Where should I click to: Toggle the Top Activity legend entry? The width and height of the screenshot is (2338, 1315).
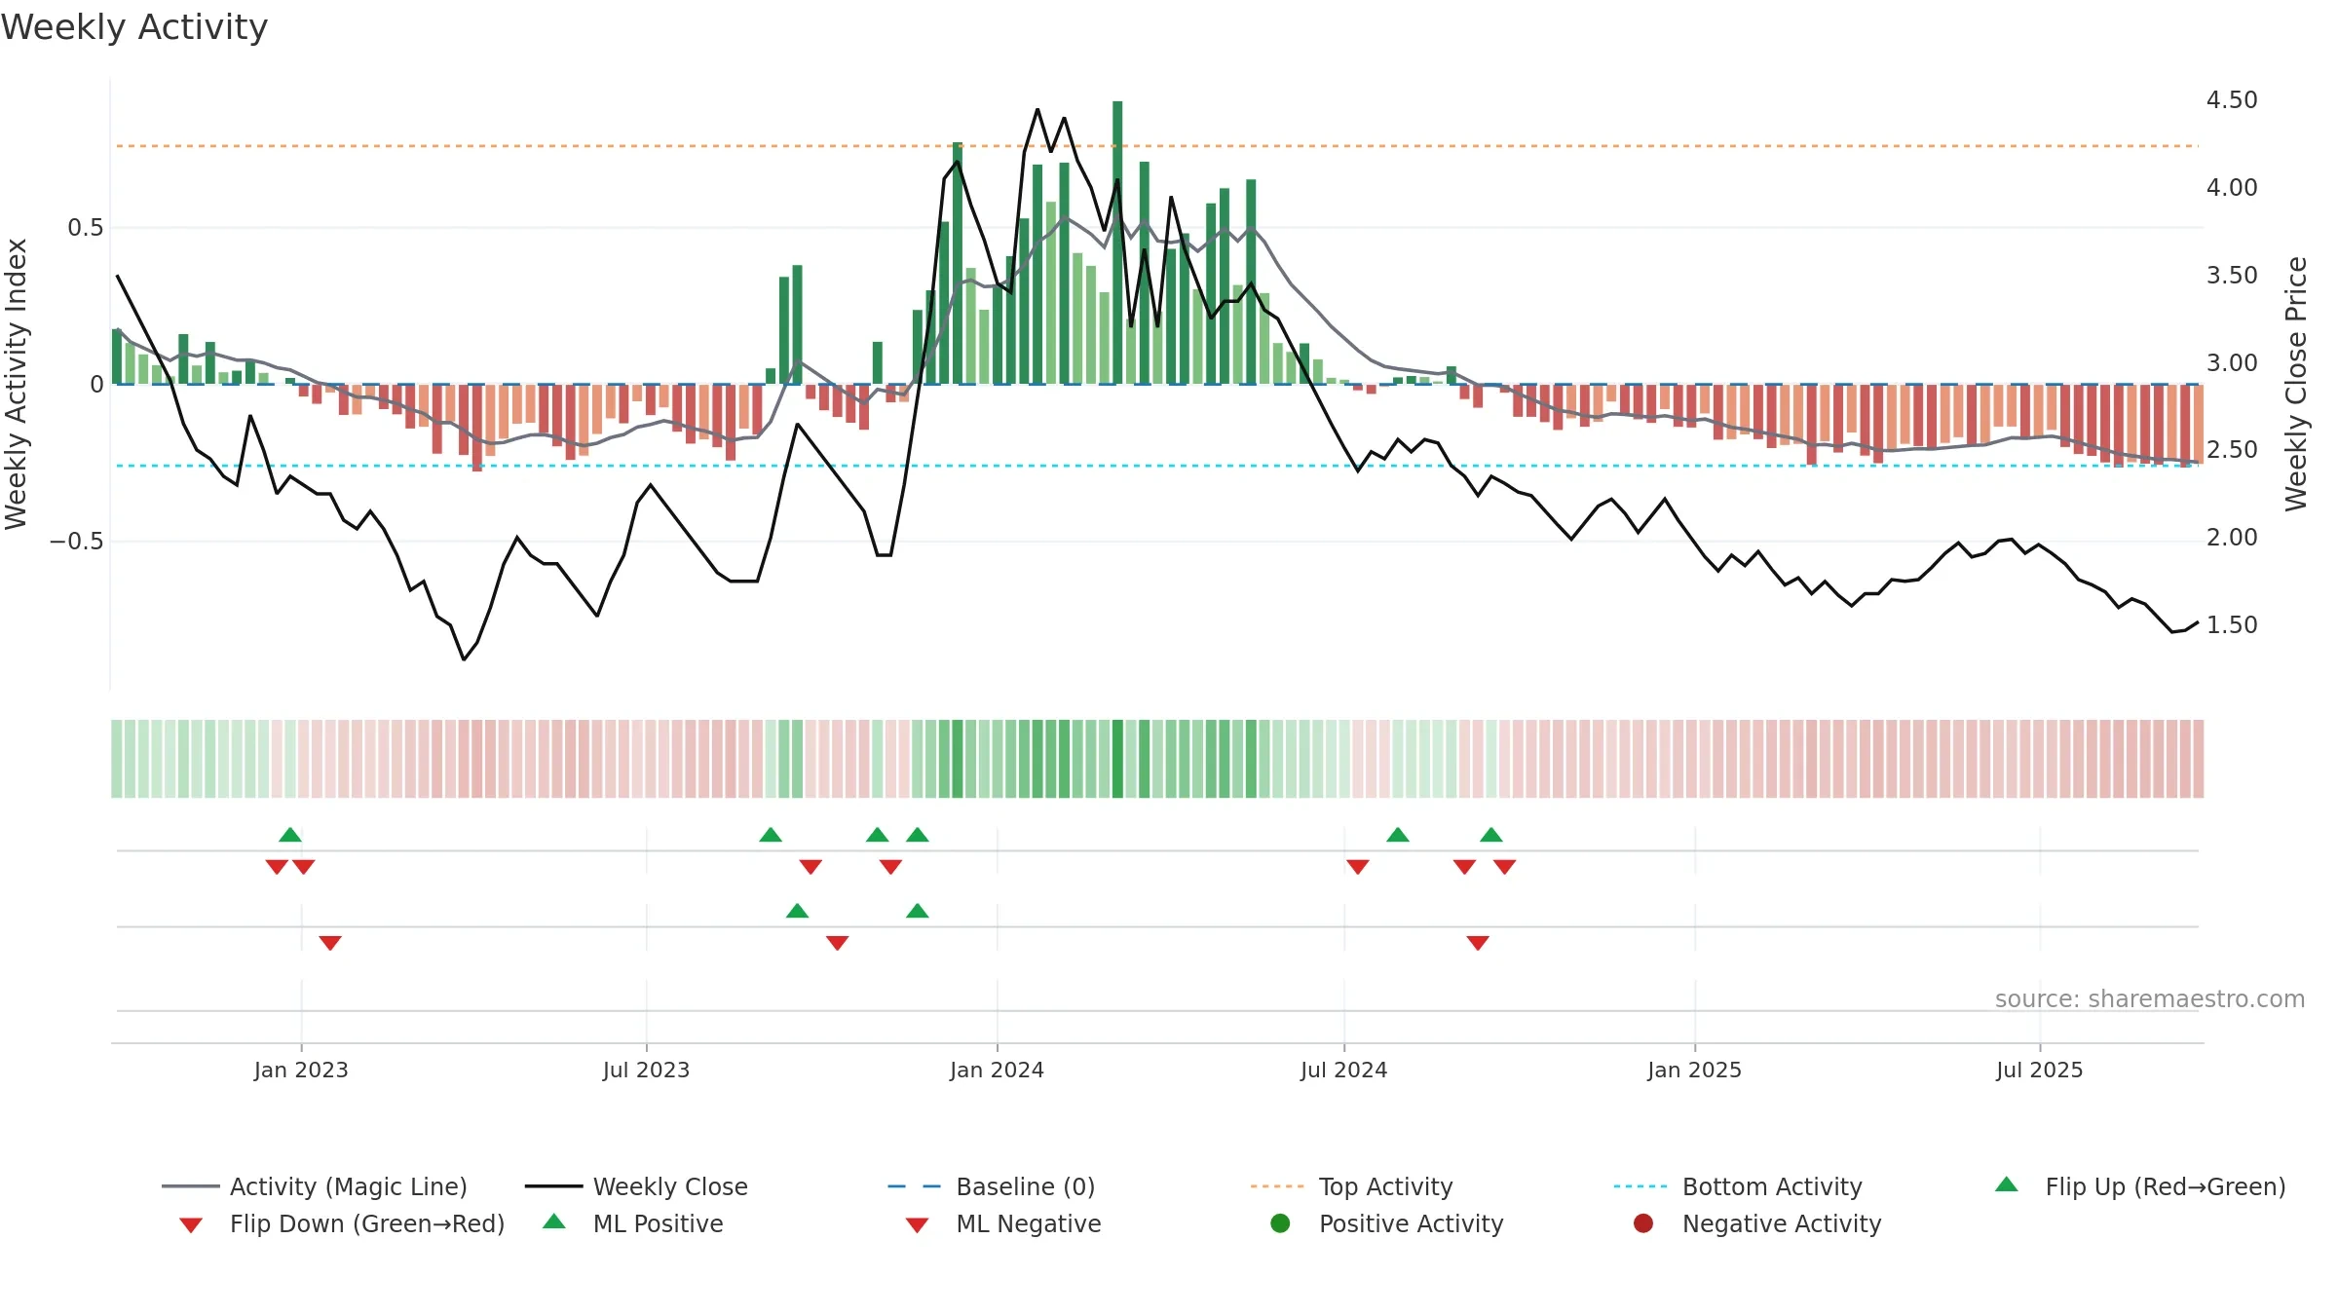point(1352,1186)
